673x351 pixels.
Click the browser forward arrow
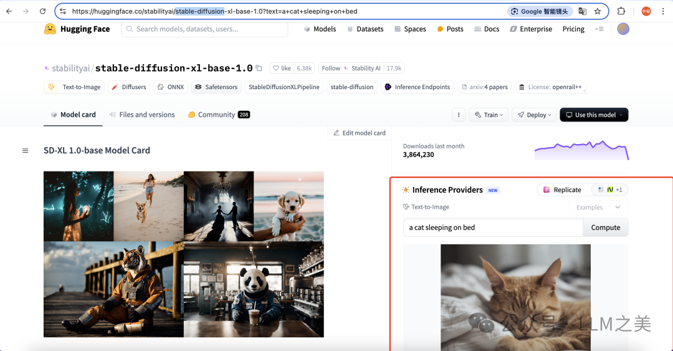(x=26, y=11)
